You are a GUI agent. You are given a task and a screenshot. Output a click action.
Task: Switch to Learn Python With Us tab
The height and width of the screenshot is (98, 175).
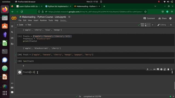click(29, 6)
